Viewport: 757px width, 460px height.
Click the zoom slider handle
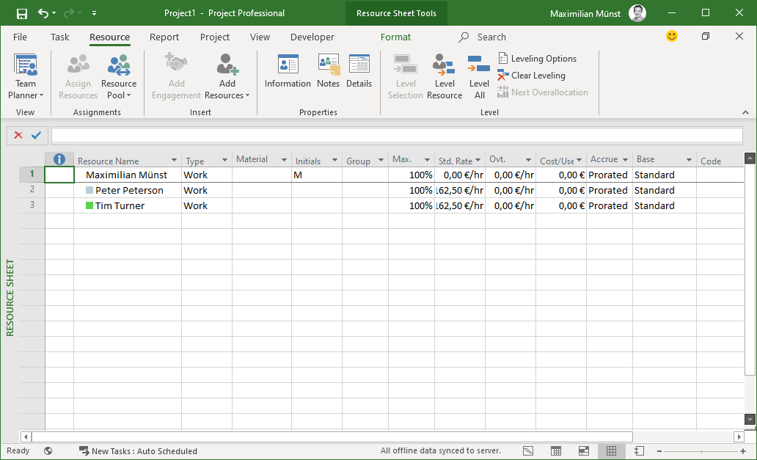701,450
